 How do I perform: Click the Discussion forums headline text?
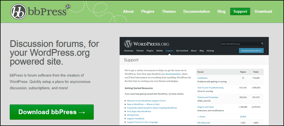tap(55, 53)
